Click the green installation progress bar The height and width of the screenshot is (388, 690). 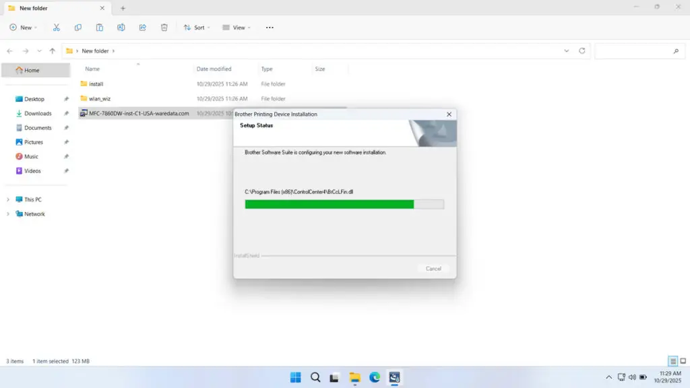(330, 203)
